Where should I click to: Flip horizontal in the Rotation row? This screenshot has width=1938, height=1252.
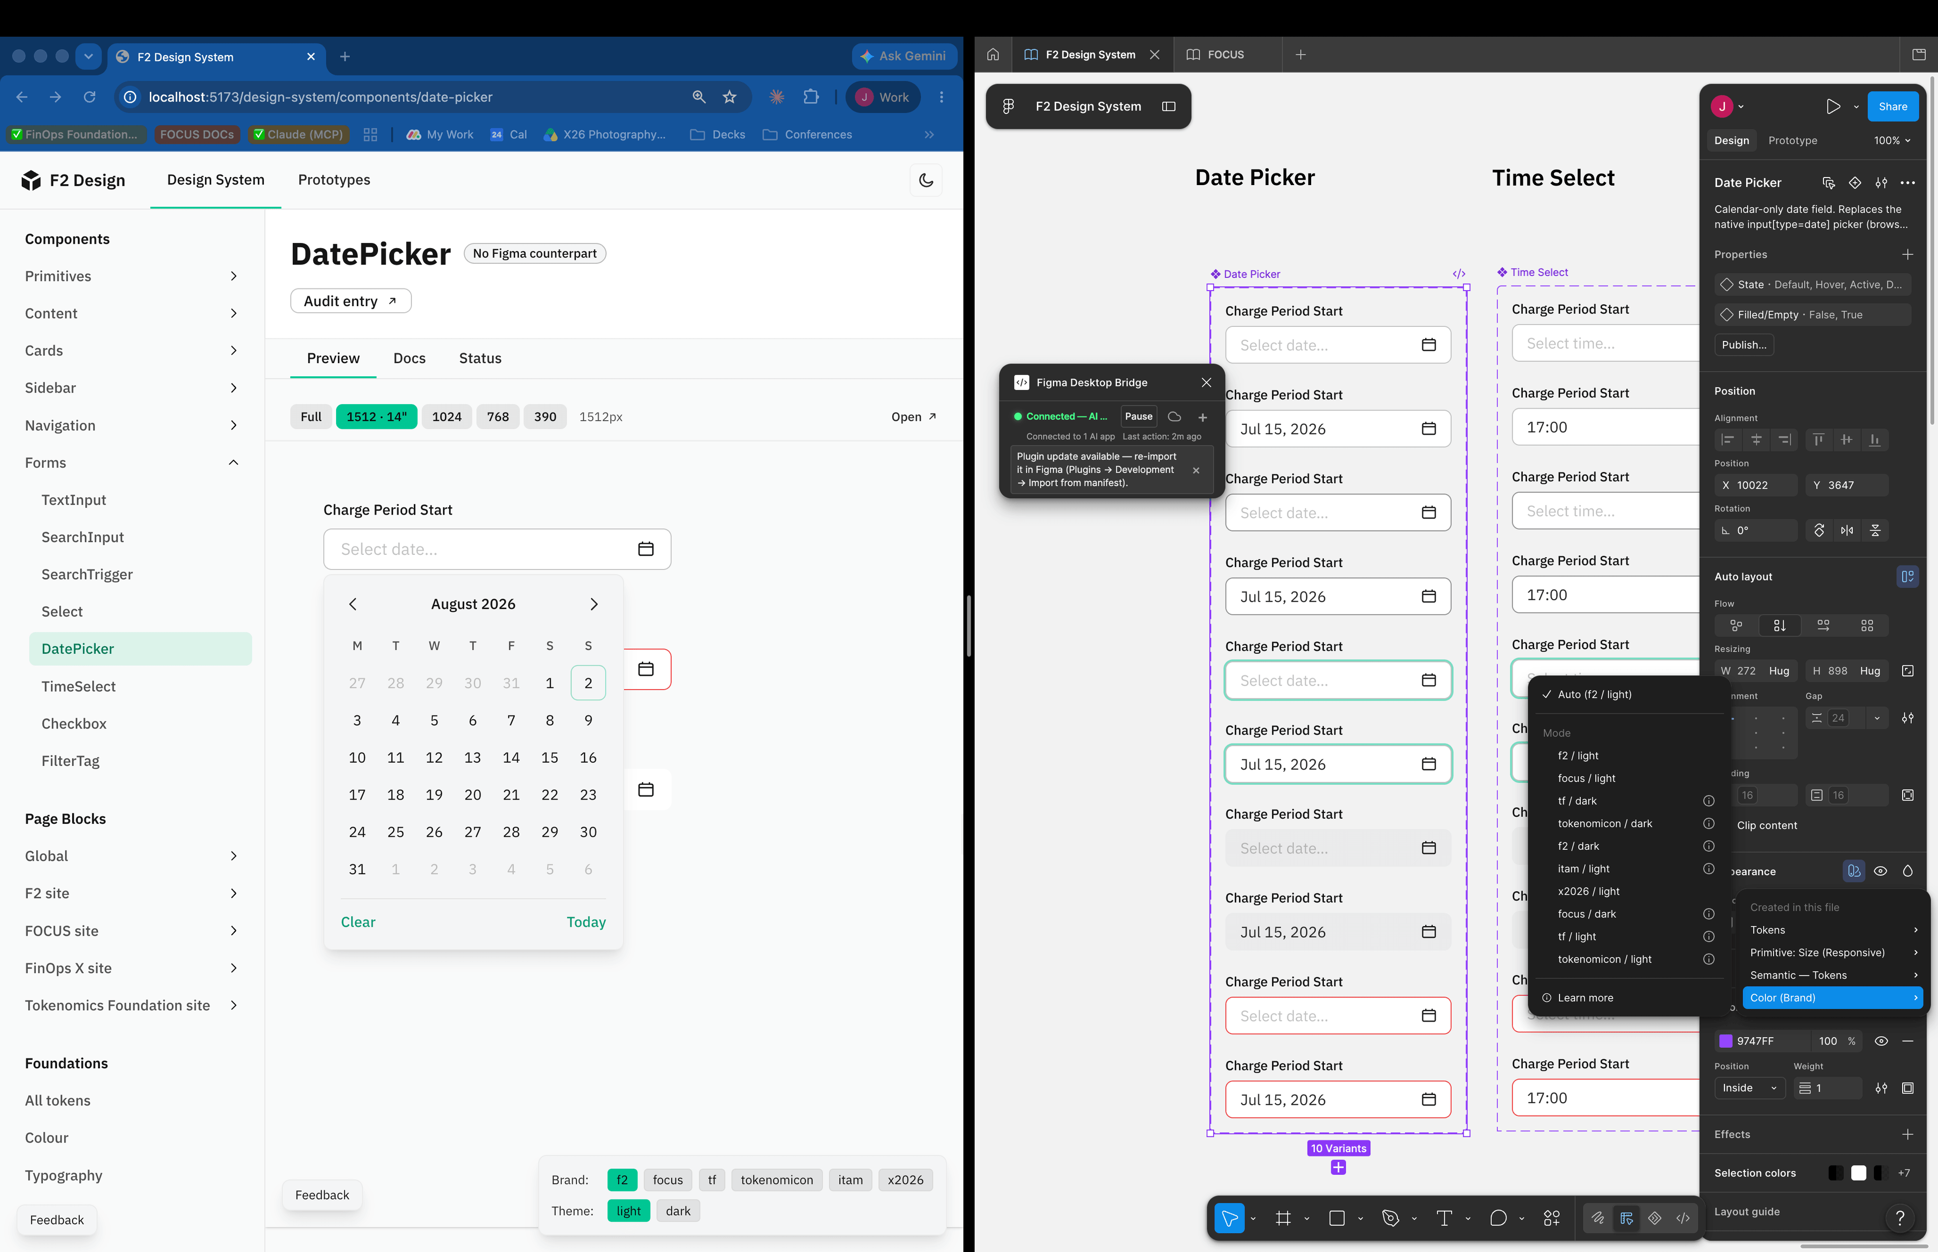click(x=1847, y=530)
